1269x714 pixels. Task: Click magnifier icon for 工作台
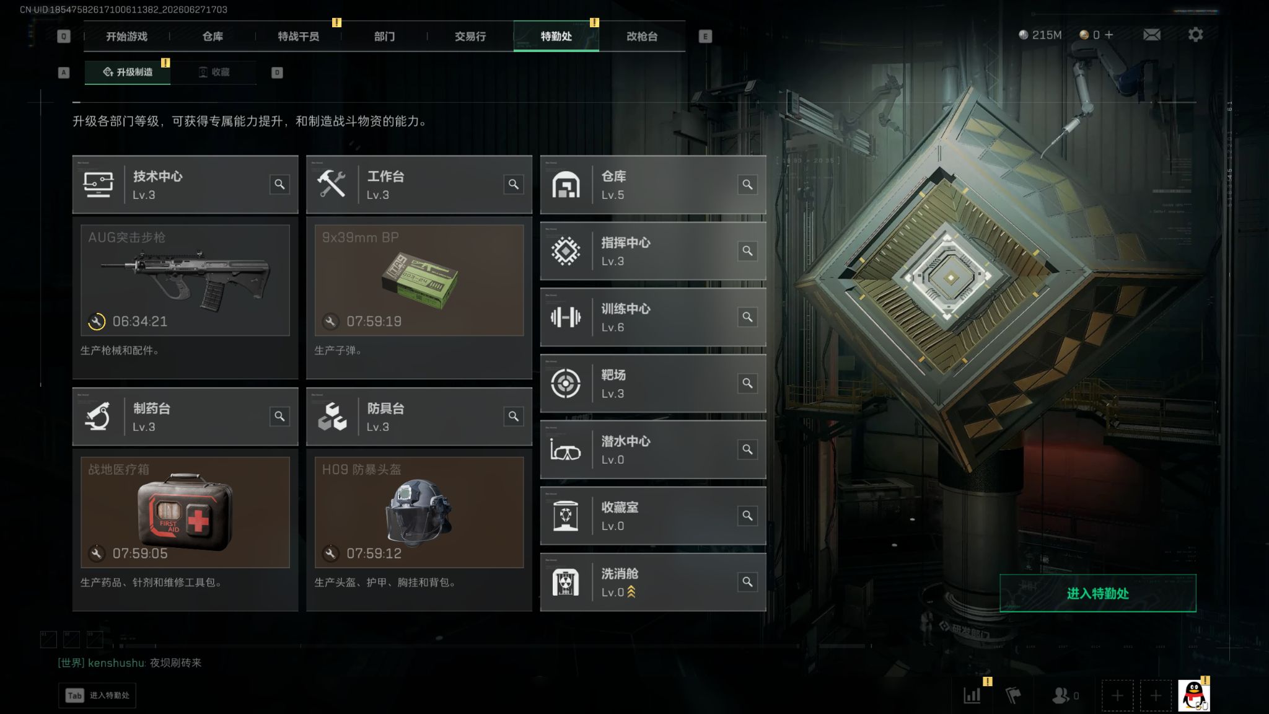pyautogui.click(x=514, y=184)
